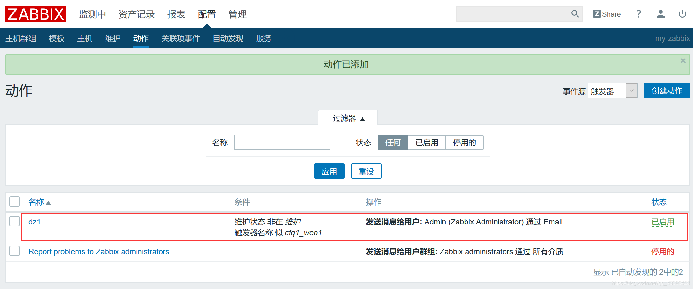Click the 应用 filter button

(329, 171)
